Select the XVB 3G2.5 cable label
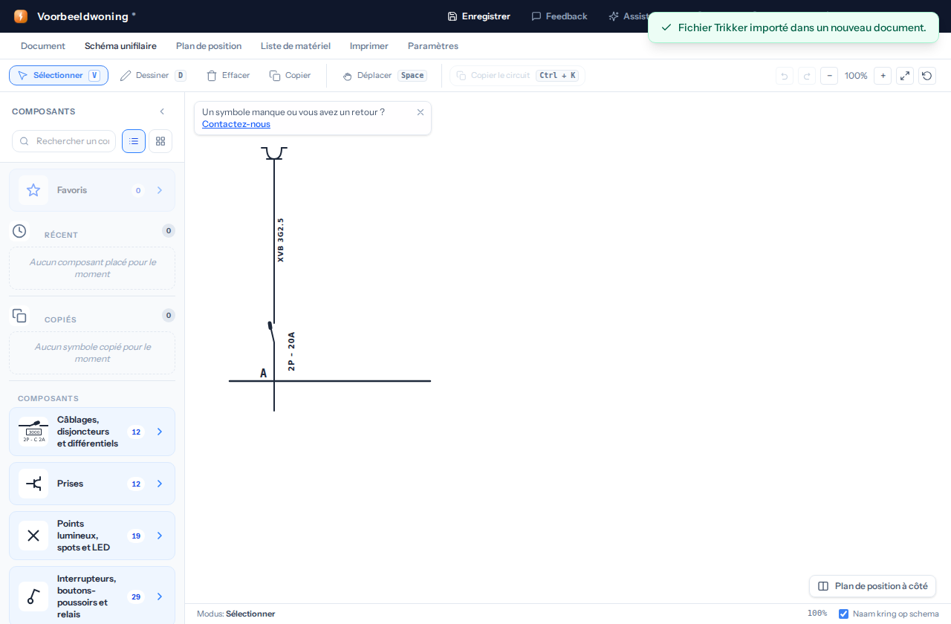951x624 pixels. [281, 240]
